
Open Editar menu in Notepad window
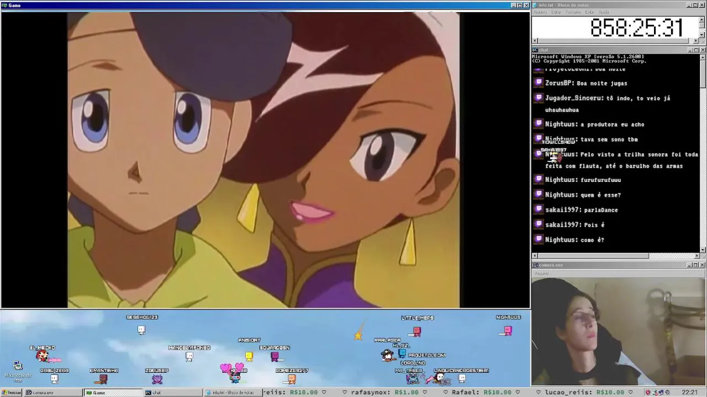[x=556, y=12]
